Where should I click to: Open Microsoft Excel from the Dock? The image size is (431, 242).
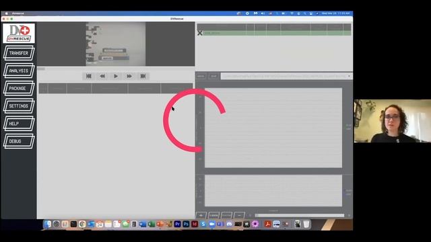(x=152, y=224)
